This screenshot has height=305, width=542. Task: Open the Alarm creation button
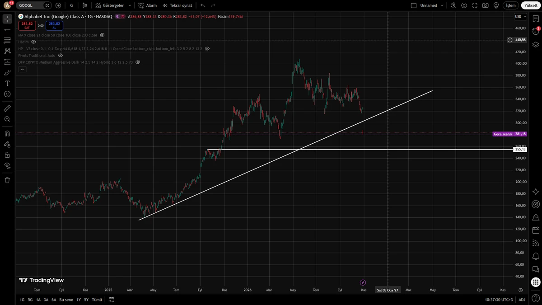tap(148, 5)
